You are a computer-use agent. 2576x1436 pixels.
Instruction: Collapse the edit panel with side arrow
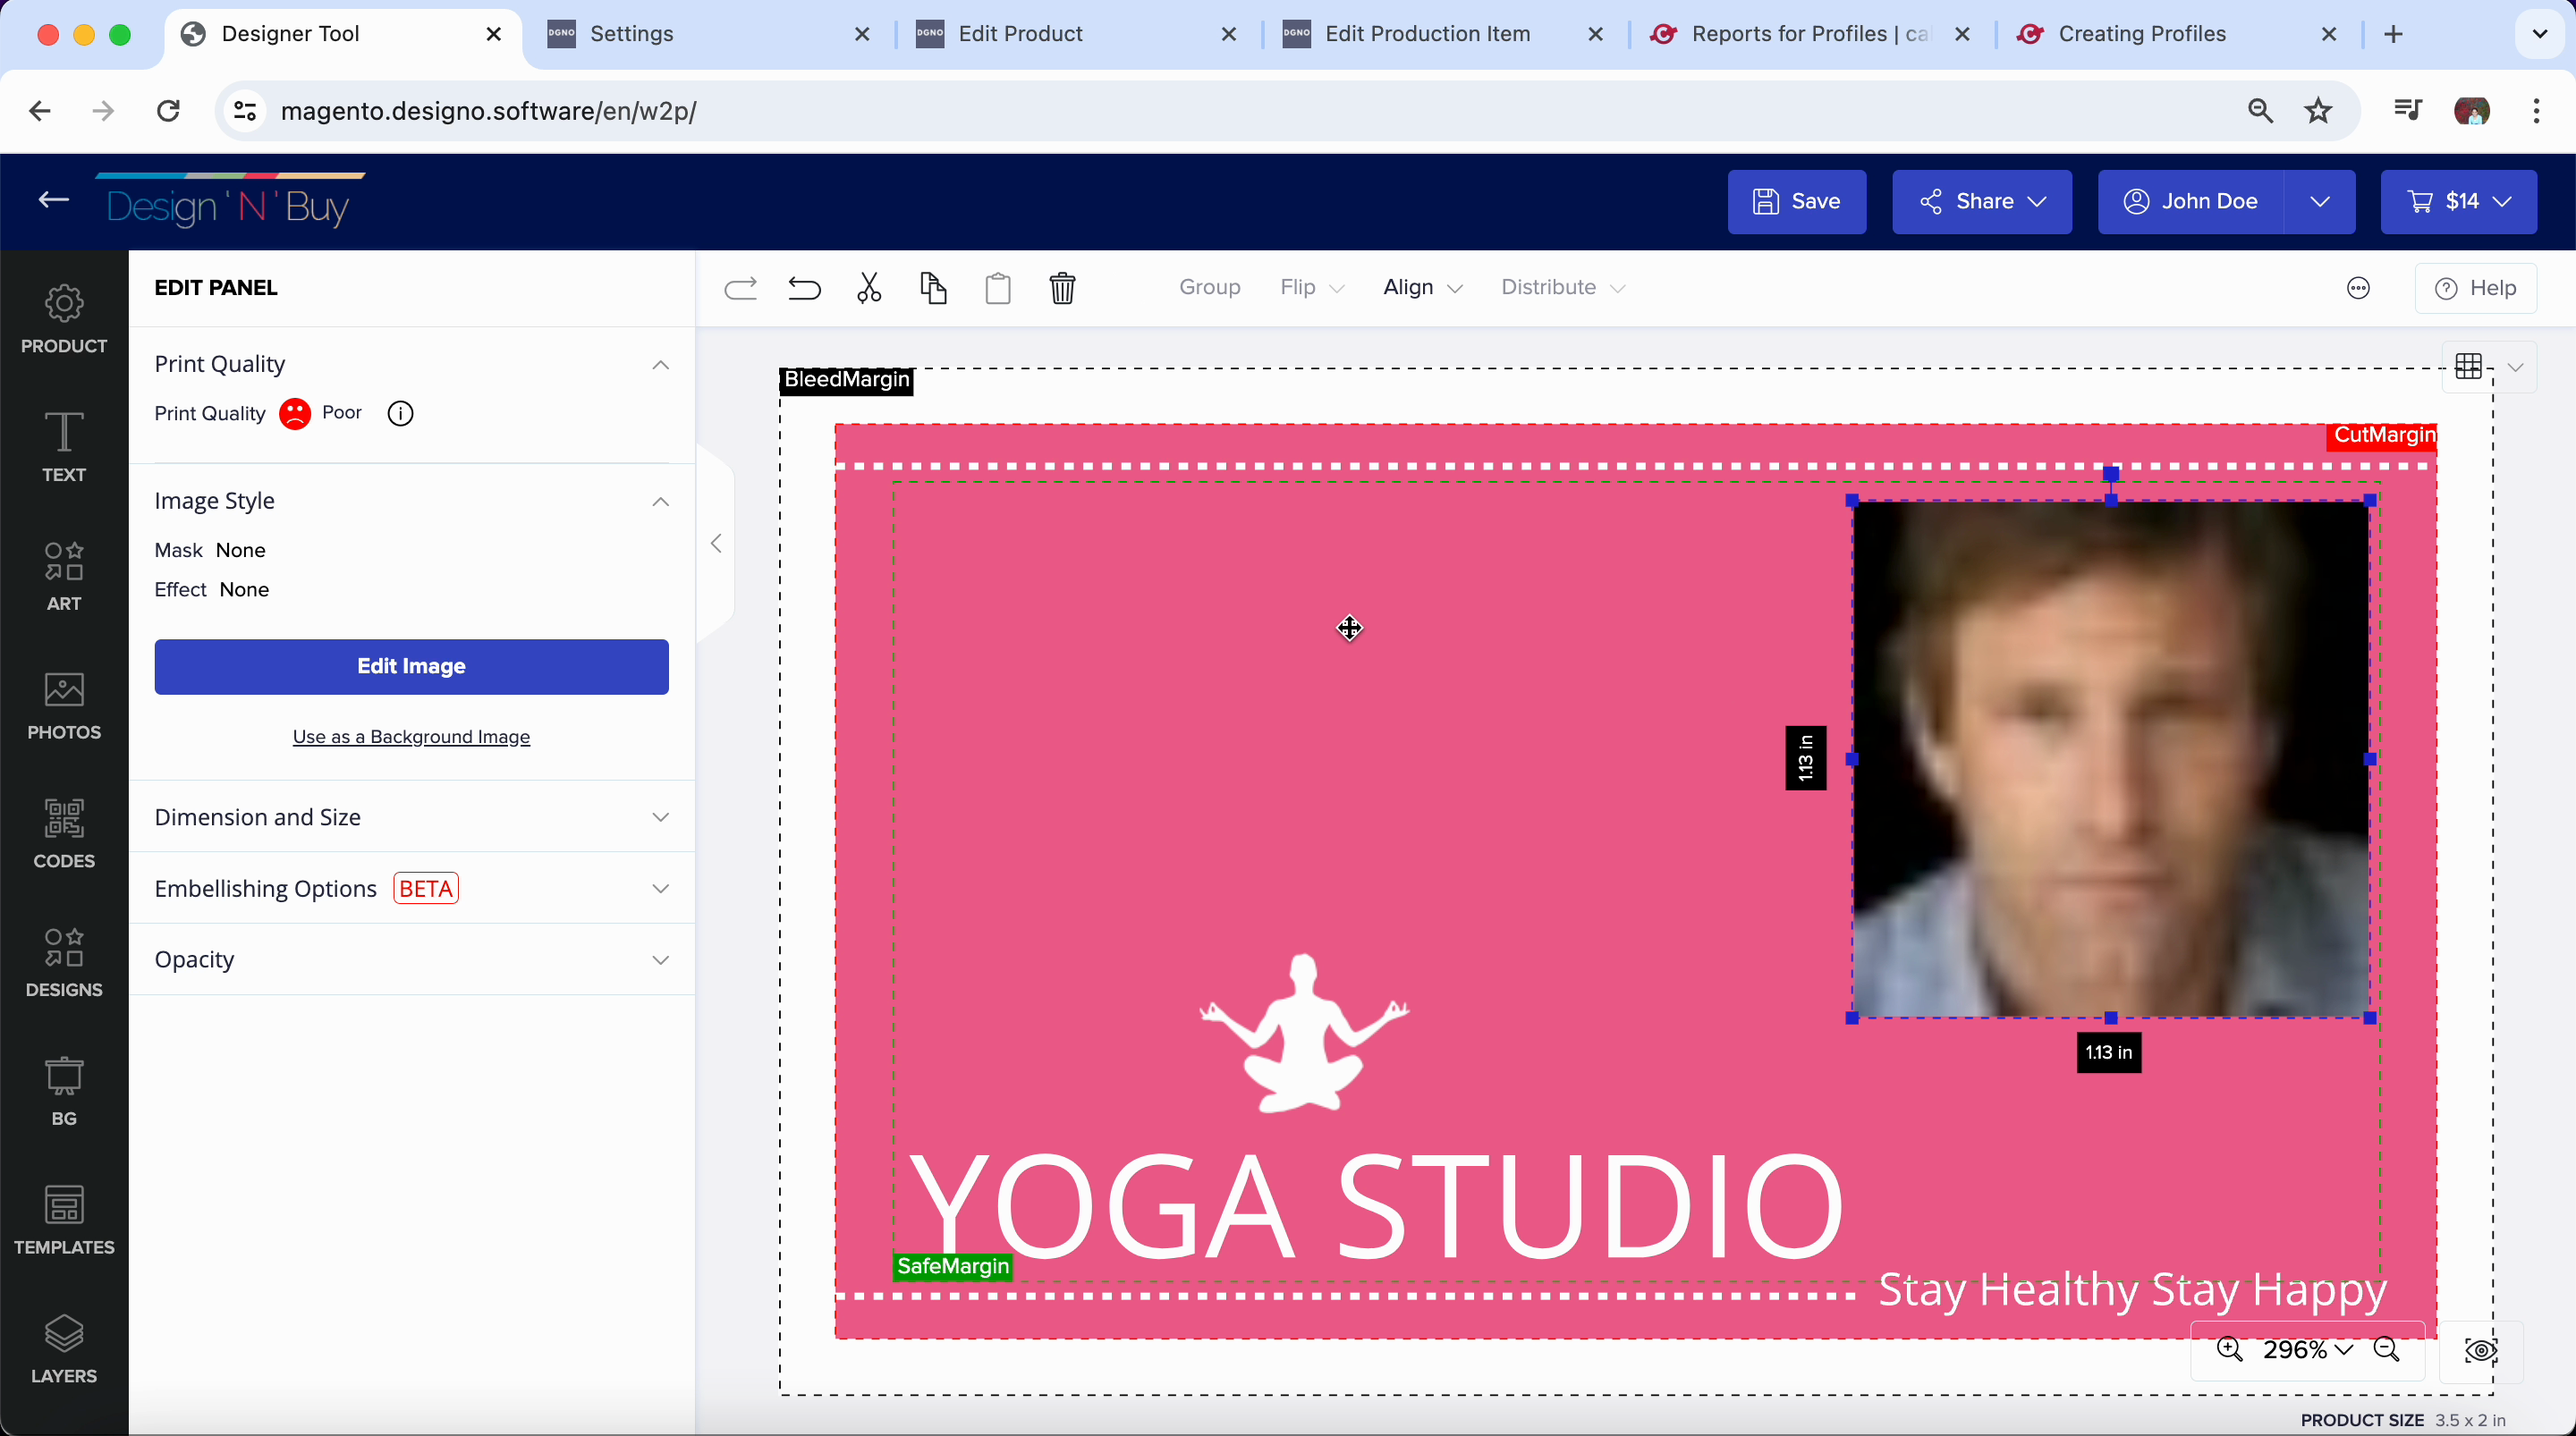click(x=716, y=544)
